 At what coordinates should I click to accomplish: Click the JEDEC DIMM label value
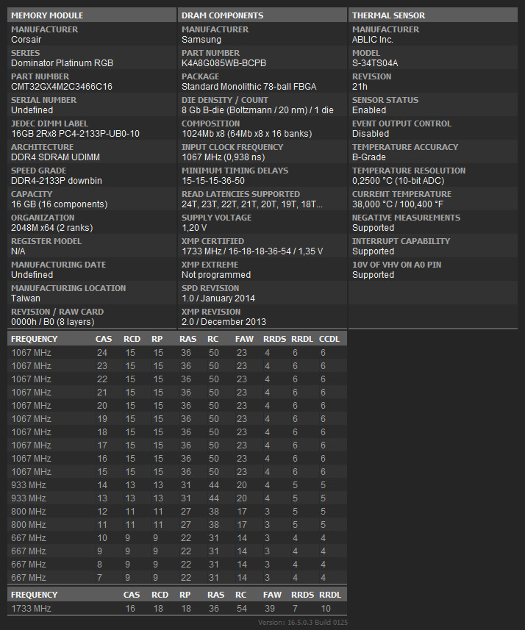(75, 134)
